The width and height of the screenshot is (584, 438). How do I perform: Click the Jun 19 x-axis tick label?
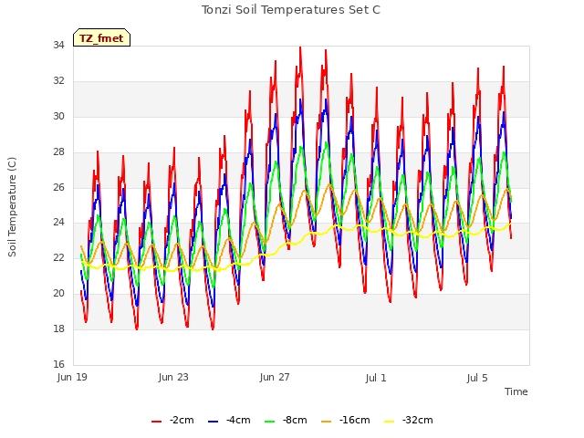pyautogui.click(x=72, y=377)
